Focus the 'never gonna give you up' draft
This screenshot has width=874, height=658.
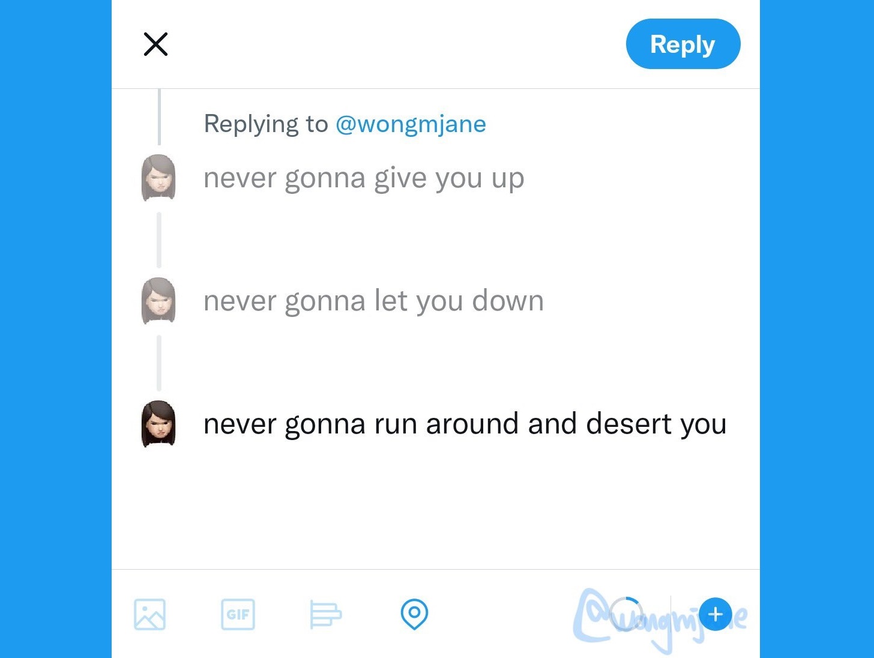tap(364, 179)
